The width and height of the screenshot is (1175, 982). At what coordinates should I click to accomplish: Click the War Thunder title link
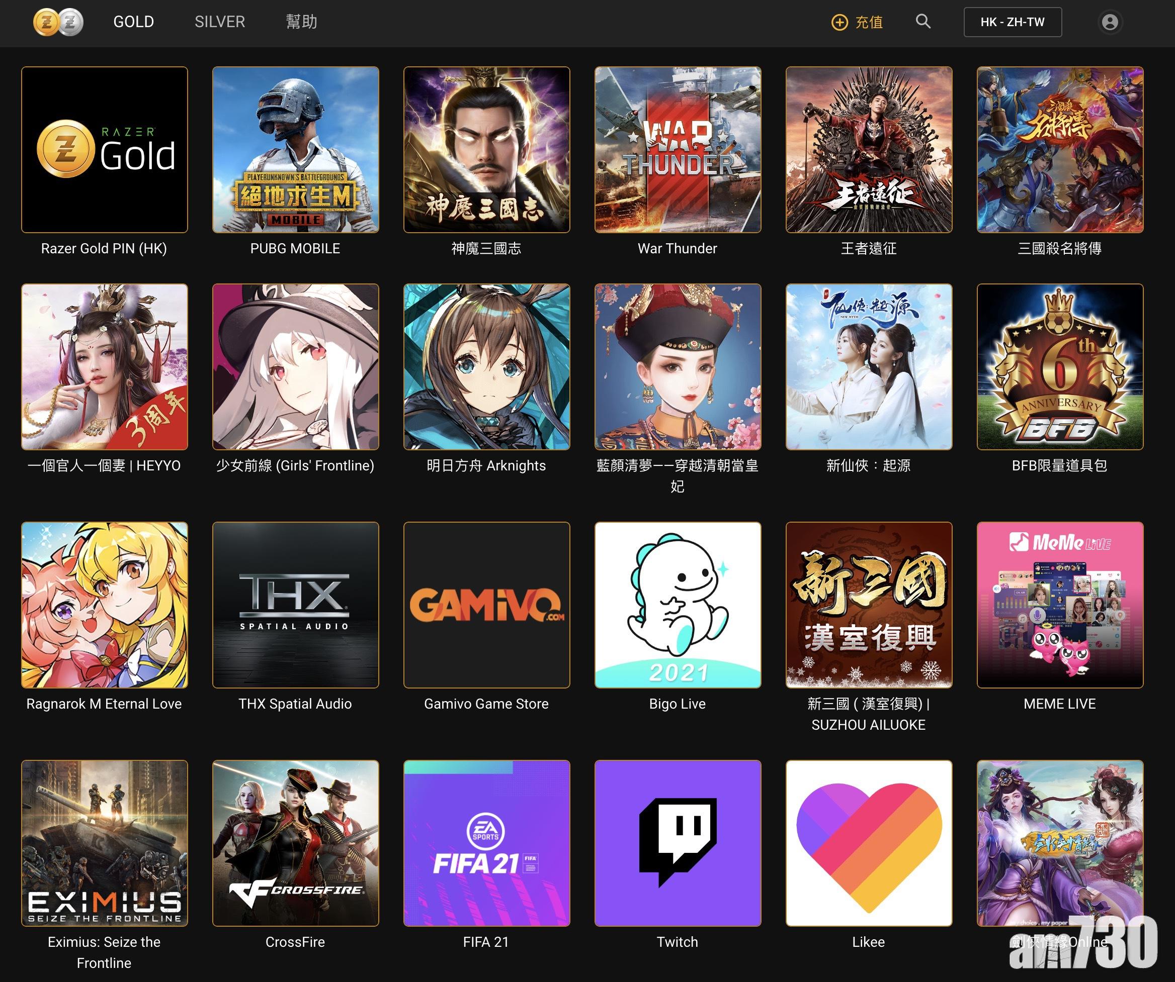click(677, 249)
